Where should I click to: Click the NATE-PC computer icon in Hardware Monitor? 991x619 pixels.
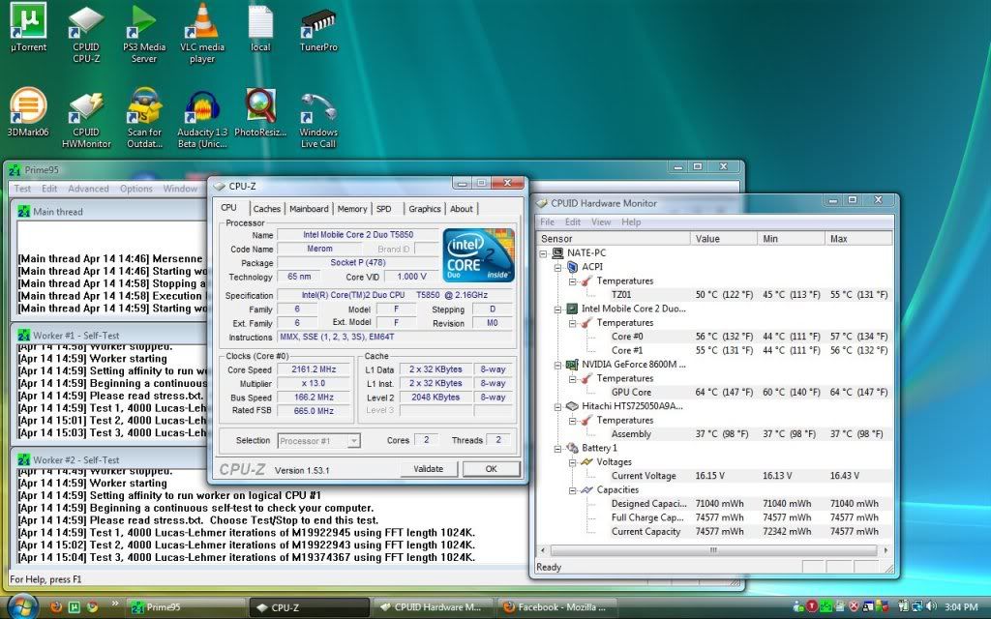[x=557, y=252]
